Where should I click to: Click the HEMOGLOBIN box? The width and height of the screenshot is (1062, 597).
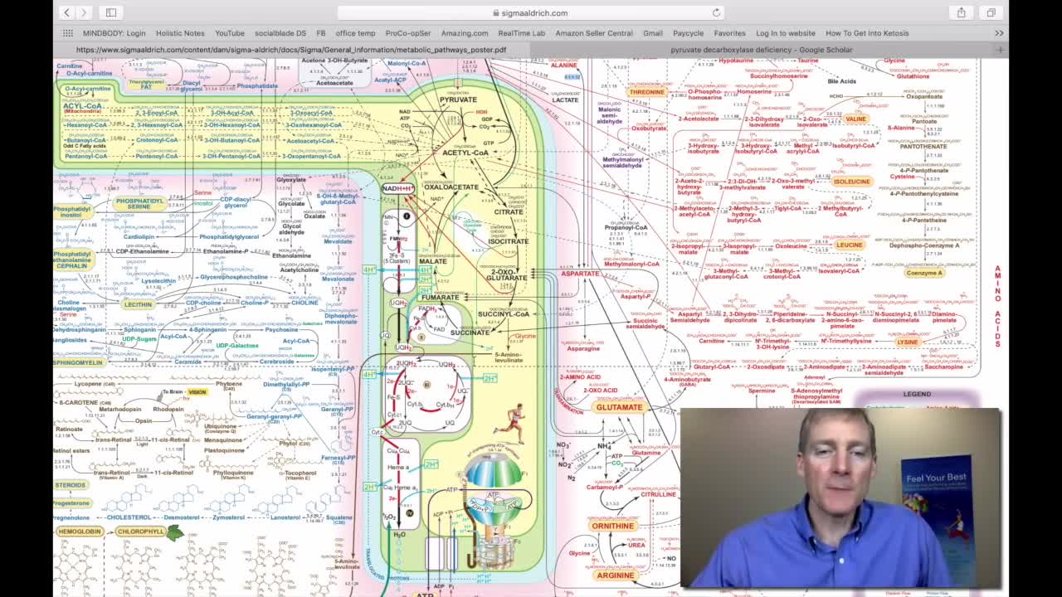(x=80, y=531)
